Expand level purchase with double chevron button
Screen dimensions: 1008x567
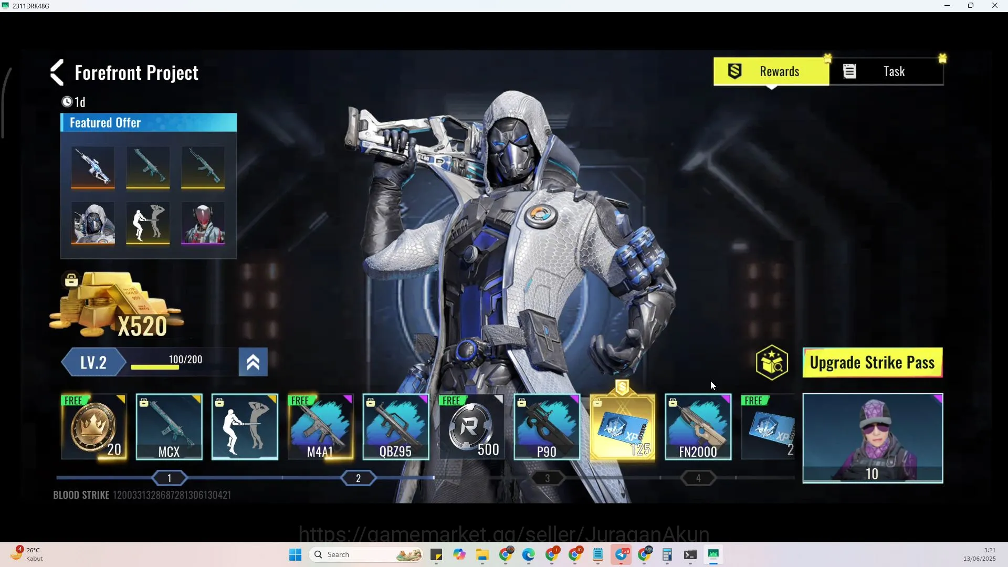pos(253,362)
